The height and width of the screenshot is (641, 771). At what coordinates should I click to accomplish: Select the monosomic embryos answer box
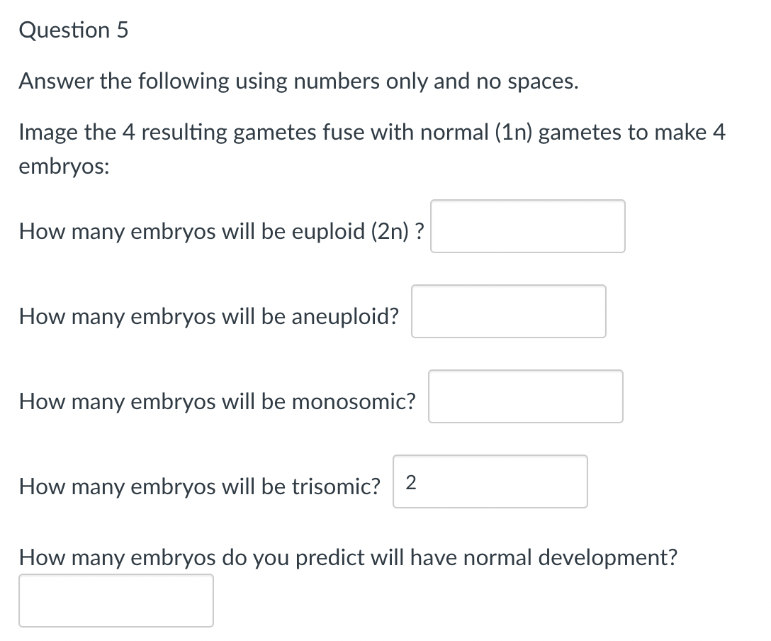[x=525, y=396]
